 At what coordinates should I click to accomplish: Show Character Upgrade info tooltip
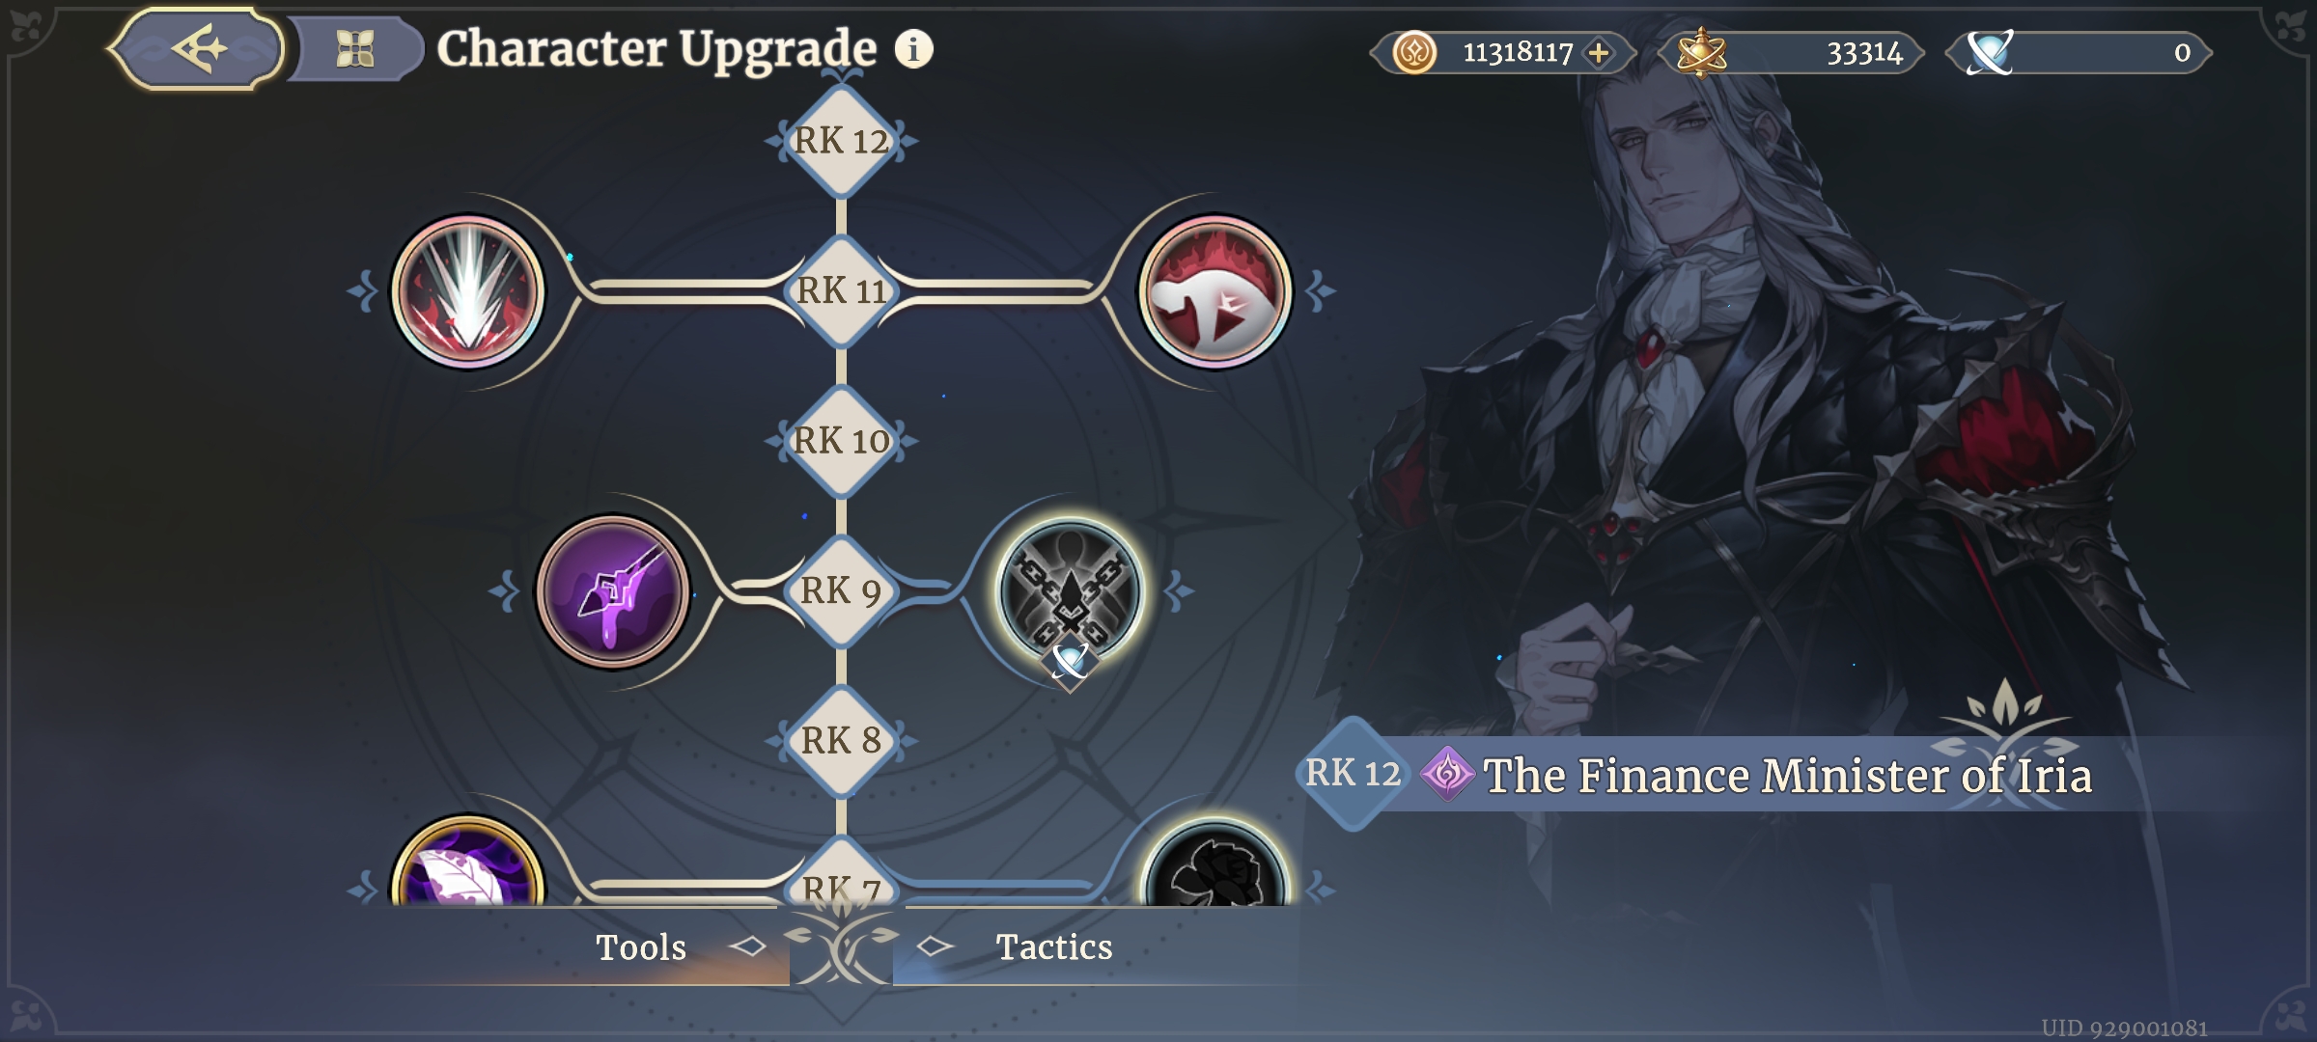913,48
